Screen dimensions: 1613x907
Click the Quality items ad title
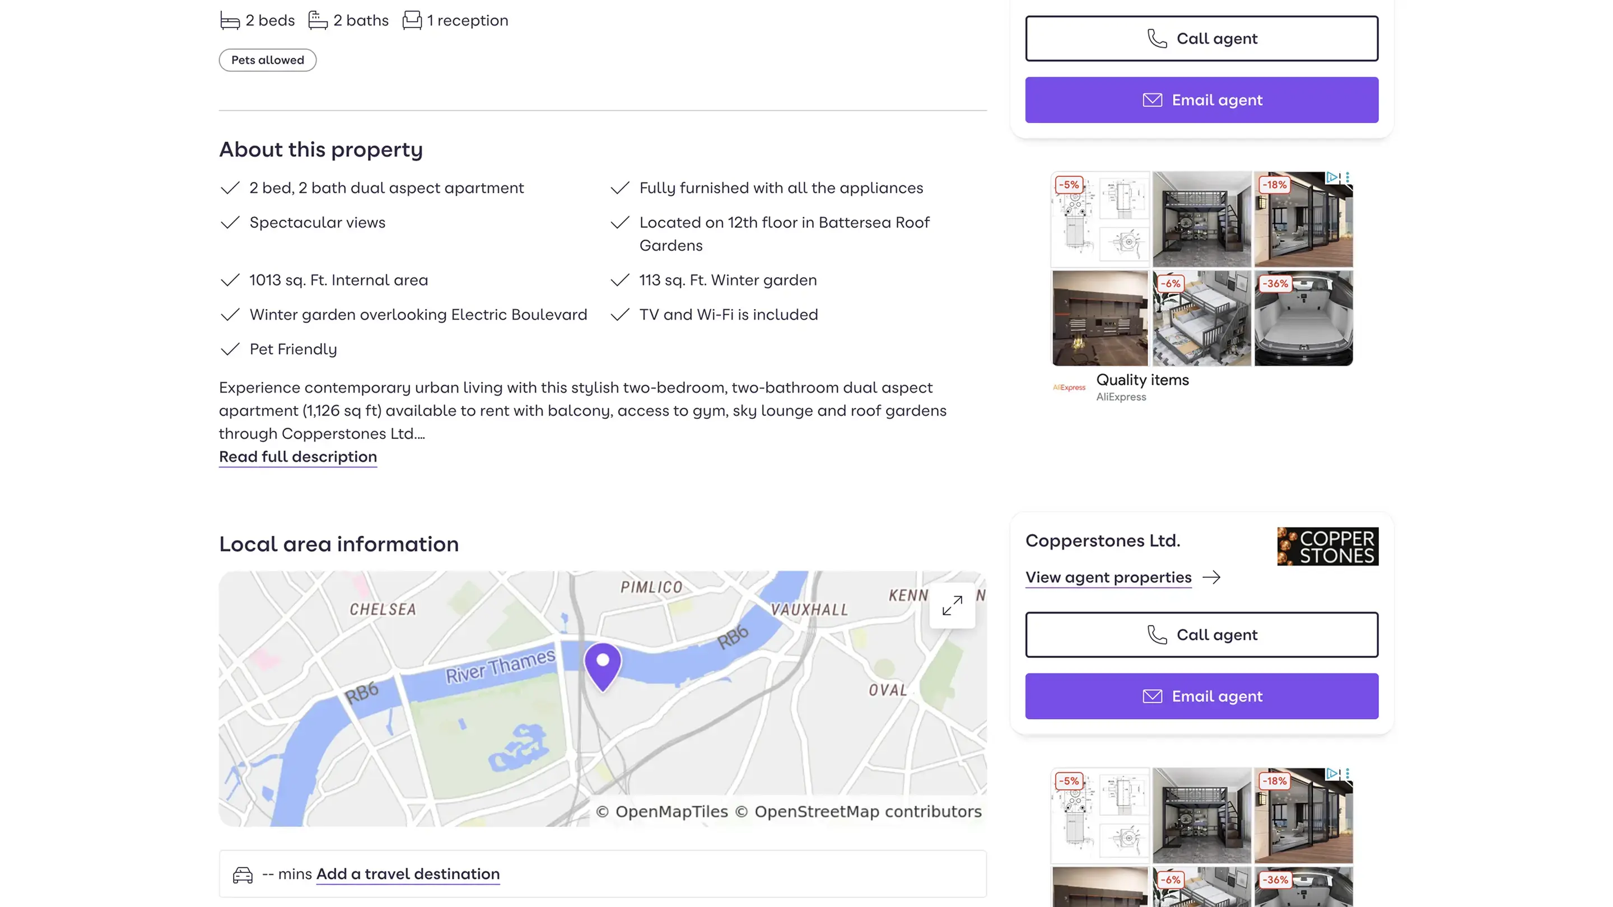pos(1142,380)
